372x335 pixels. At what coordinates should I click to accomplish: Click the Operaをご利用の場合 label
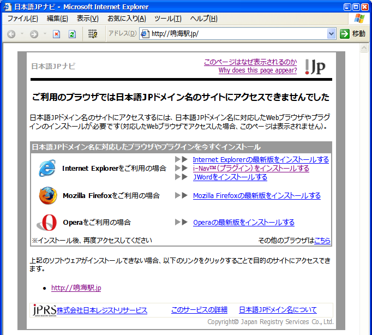(97, 223)
